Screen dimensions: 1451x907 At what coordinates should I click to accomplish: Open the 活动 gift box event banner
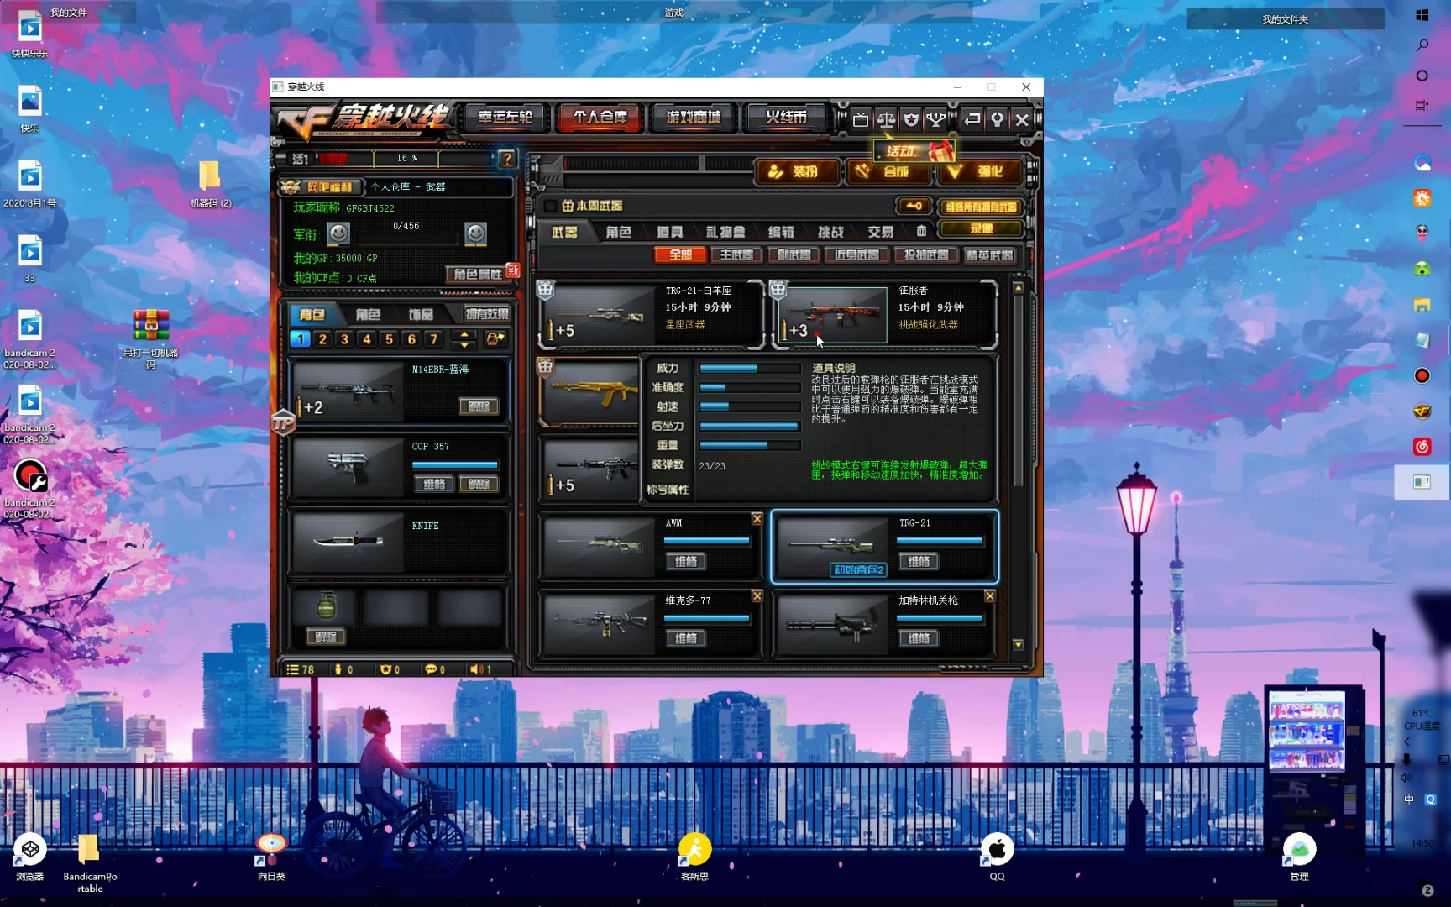pyautogui.click(x=915, y=151)
